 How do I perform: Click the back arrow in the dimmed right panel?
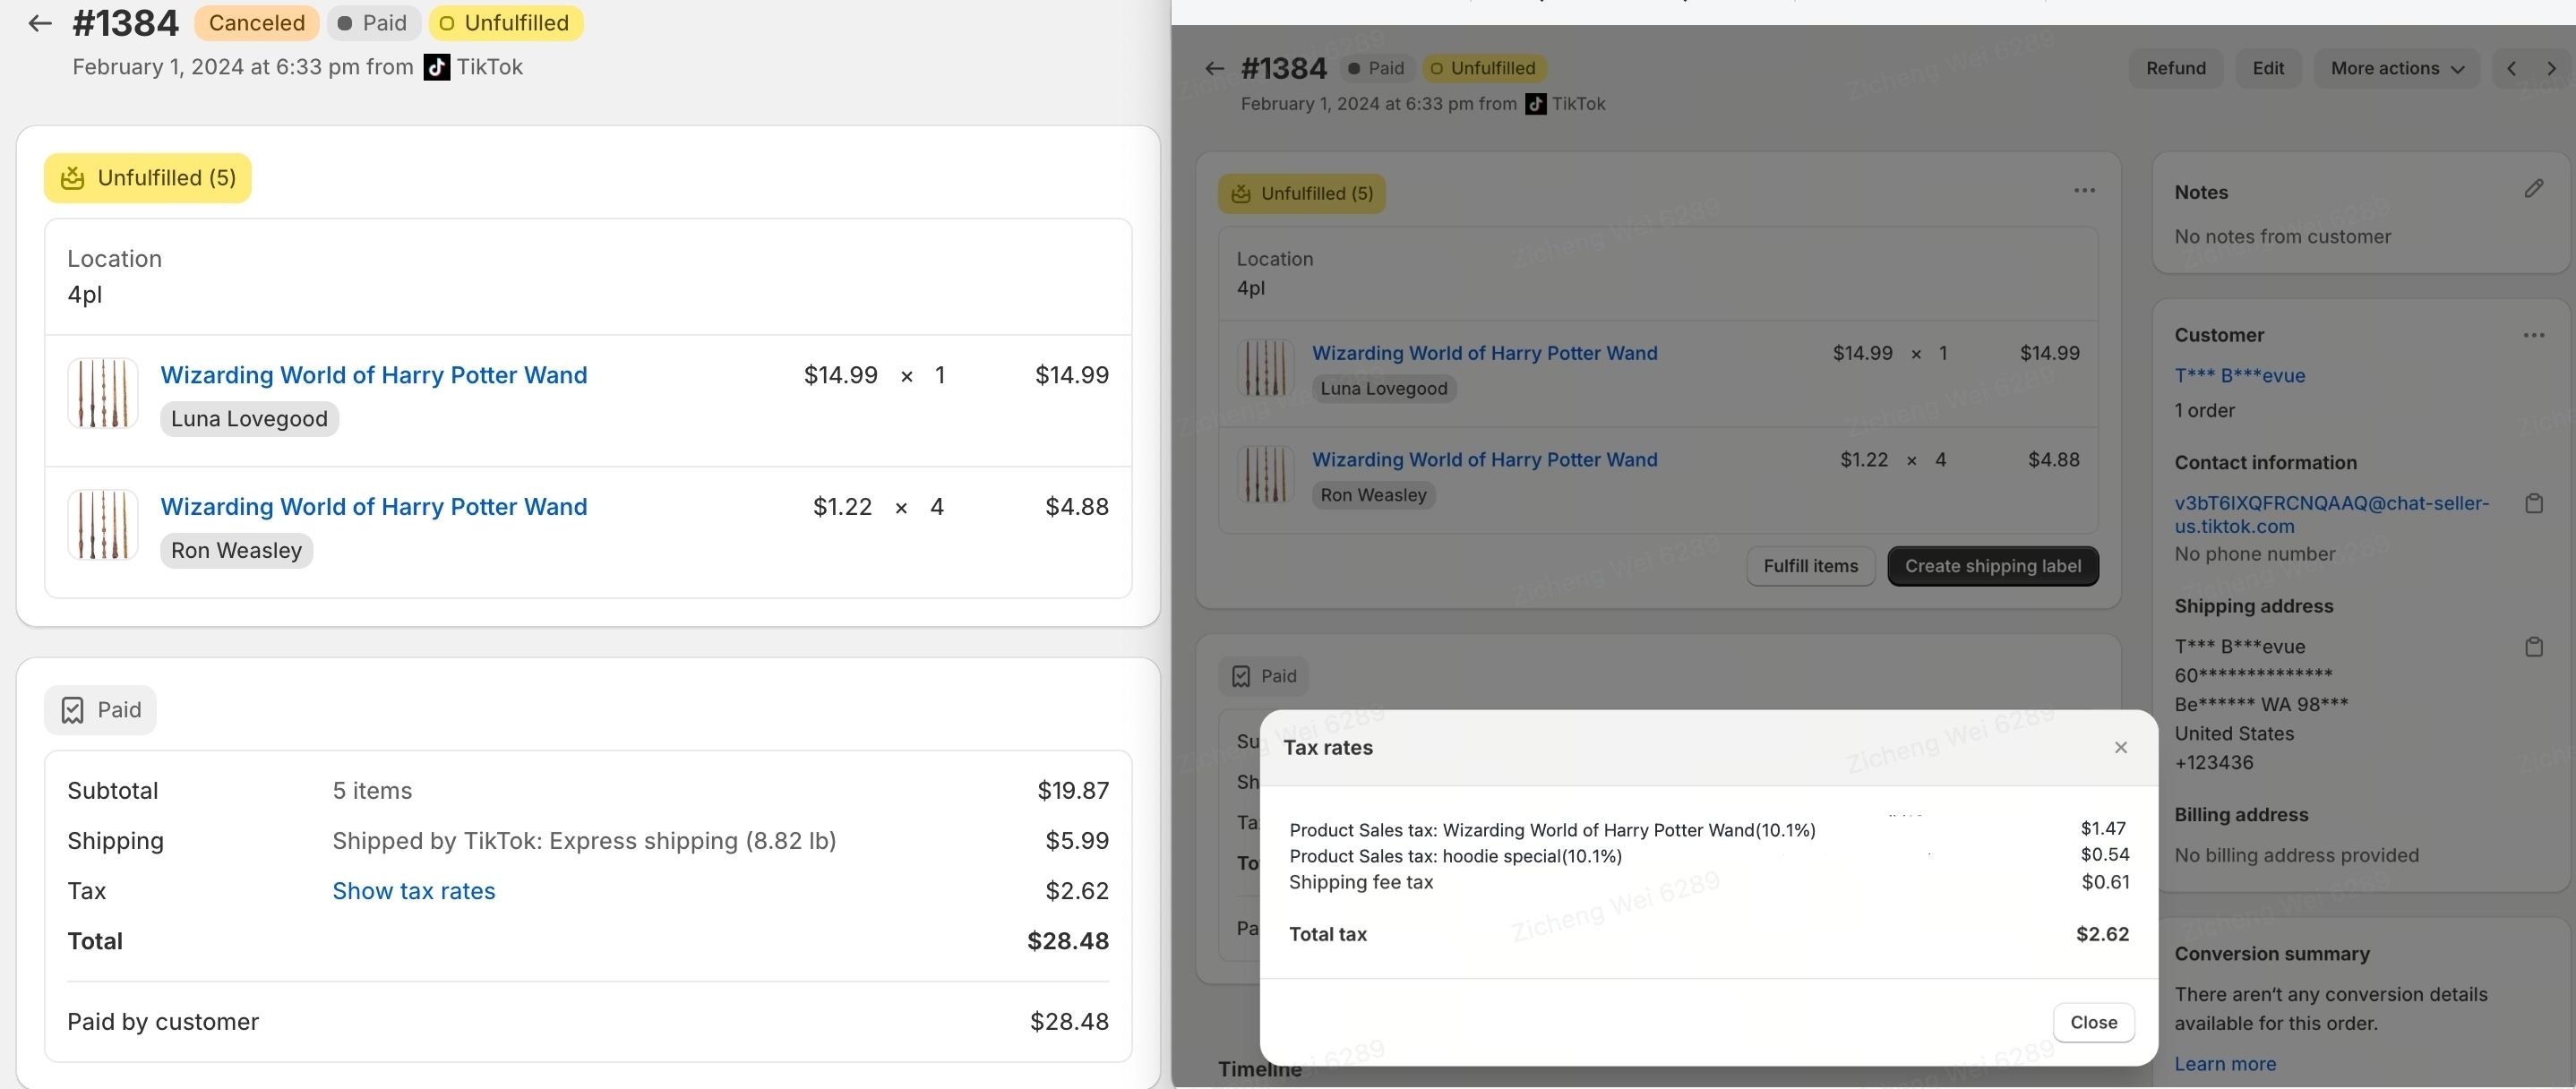[x=1214, y=68]
